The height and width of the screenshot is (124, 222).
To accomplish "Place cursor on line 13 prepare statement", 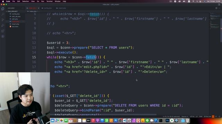I will point(90,48).
